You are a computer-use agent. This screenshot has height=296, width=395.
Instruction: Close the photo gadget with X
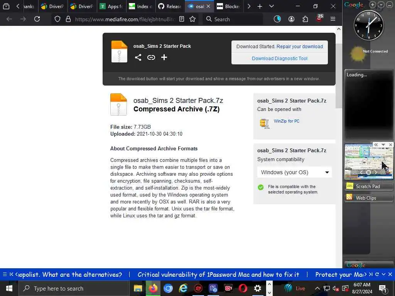[x=390, y=145]
